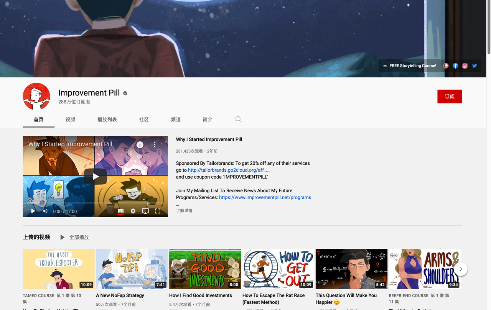Open the Twitter icon in channel banner
Screen dimensions: 491x310
[x=475, y=66]
